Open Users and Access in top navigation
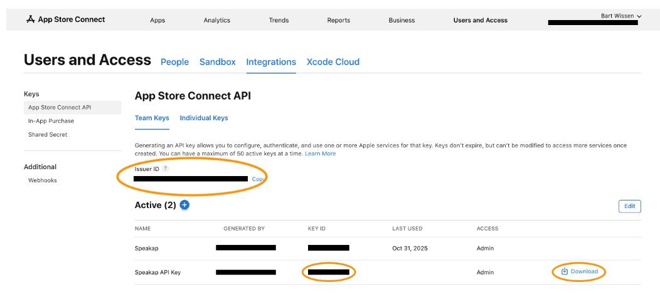660x307 pixels. click(x=481, y=20)
